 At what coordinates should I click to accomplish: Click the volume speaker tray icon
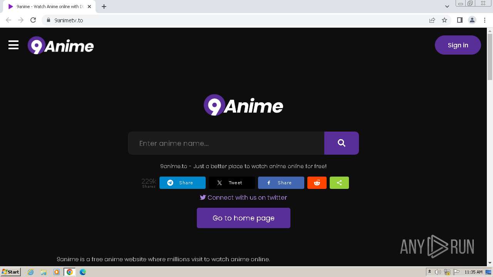tap(438, 272)
